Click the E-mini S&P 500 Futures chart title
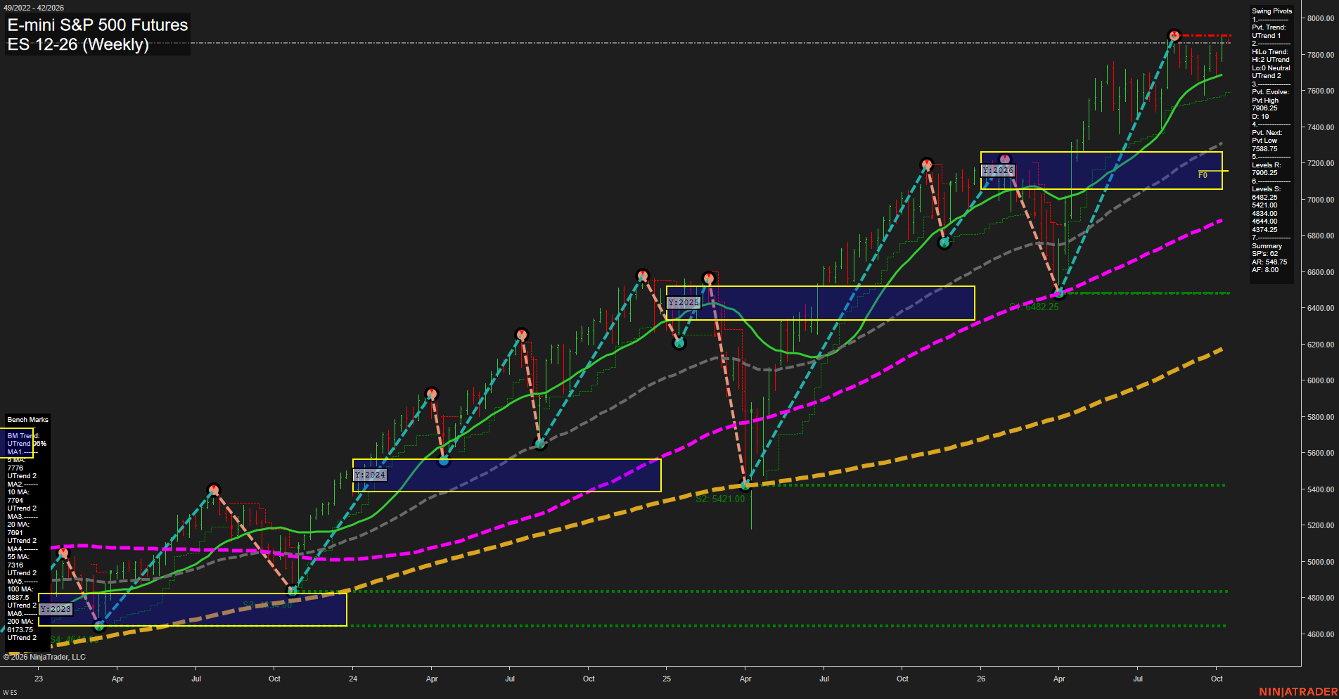Viewport: 1339px width, 699px height. click(98, 25)
